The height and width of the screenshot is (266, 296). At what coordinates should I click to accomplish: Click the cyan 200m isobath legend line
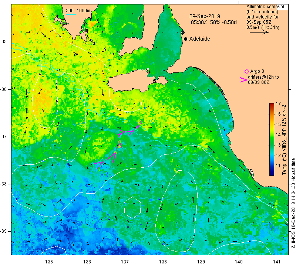pyautogui.click(x=71, y=14)
